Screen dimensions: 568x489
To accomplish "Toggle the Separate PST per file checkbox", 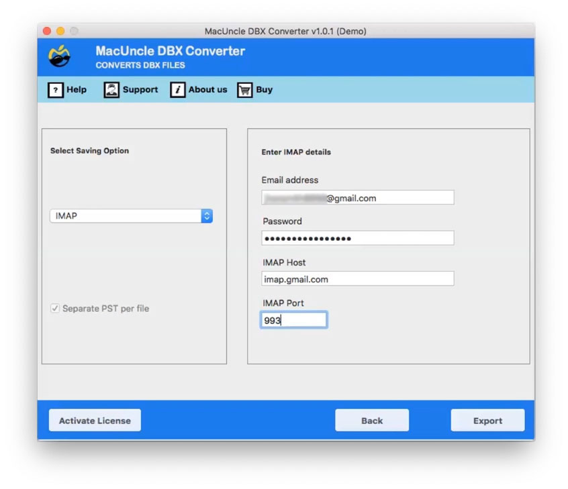I will coord(55,309).
